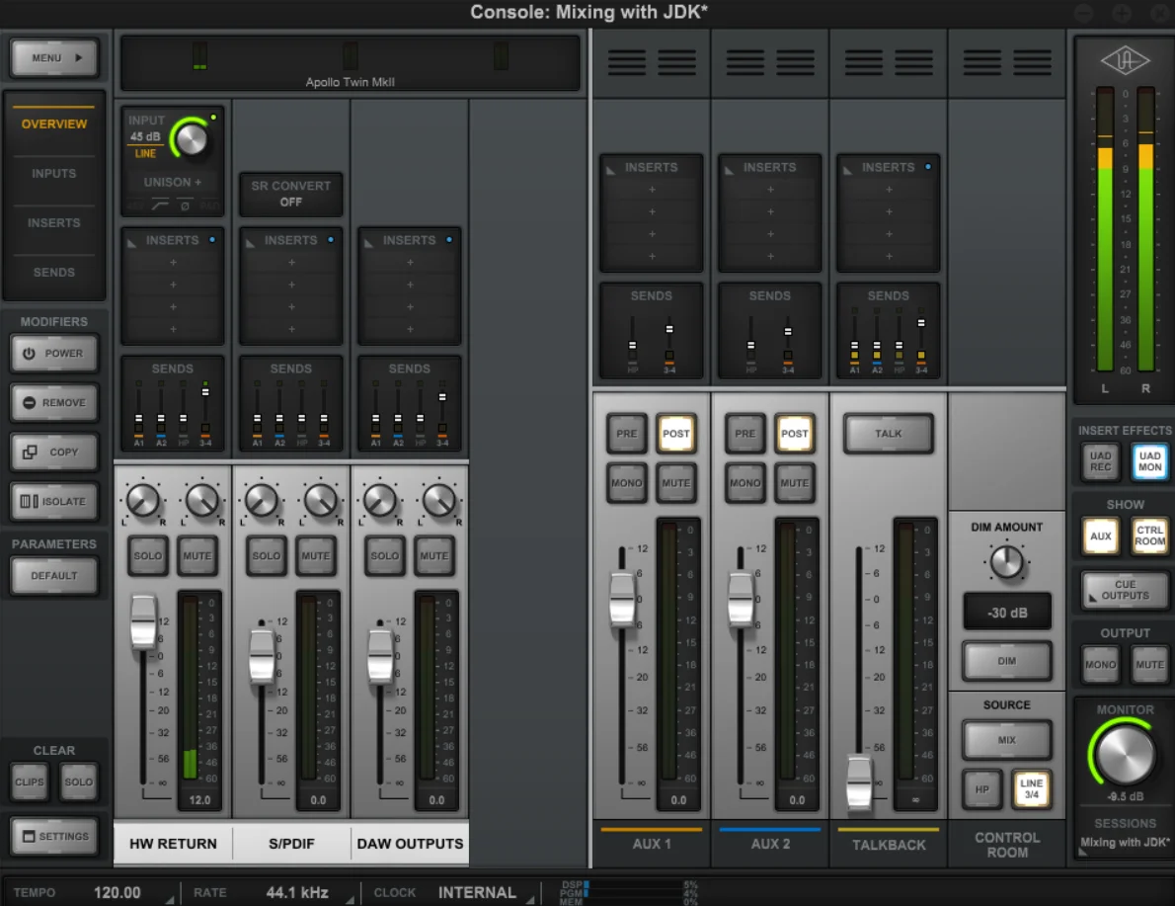The image size is (1175, 906).
Task: Click the CLIPS clear button
Action: pyautogui.click(x=30, y=782)
